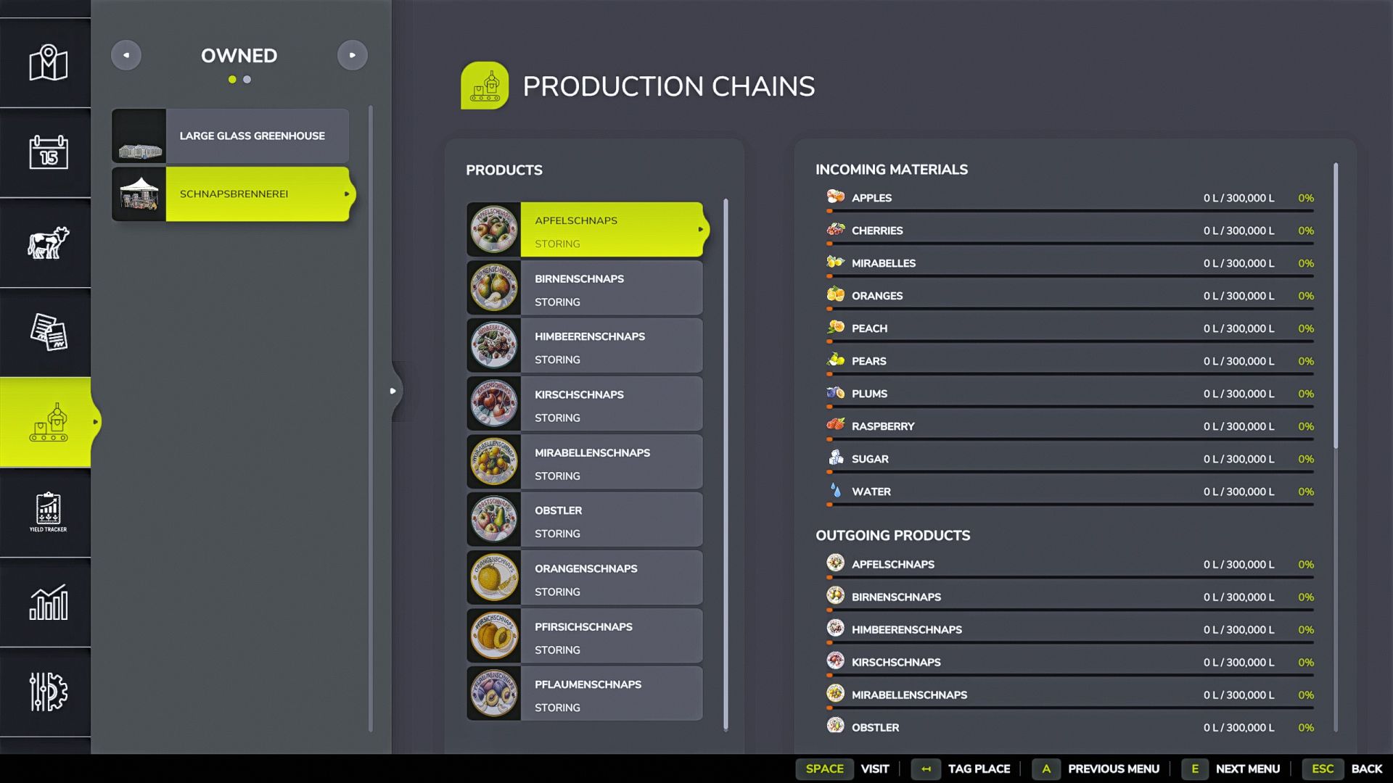Toggle the Obstler product status

point(557,534)
